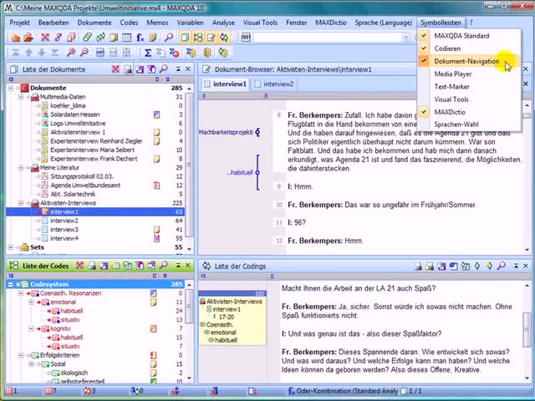
Task: Click the Dokument-Browser vertical scrollbar
Action: point(527,177)
